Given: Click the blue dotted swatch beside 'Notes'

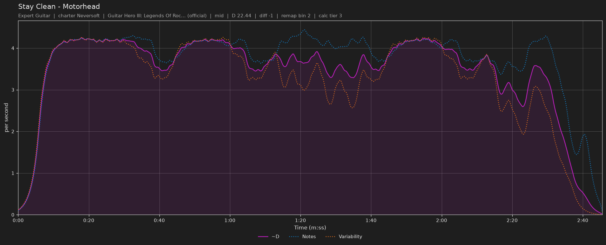Looking at the screenshot, I should (294, 237).
